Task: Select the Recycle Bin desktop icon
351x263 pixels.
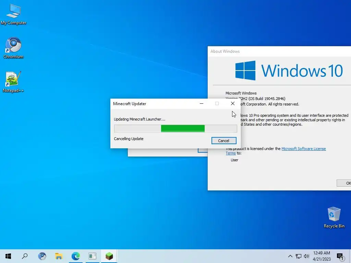Action: click(334, 217)
